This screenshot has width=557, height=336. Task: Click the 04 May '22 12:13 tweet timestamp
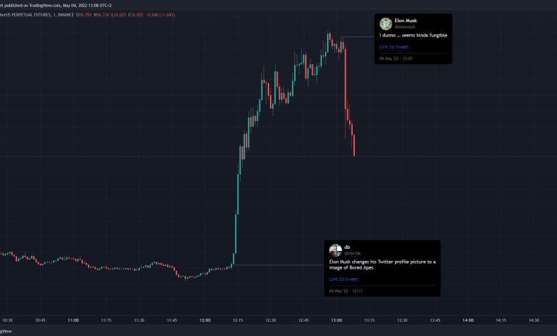coord(346,291)
